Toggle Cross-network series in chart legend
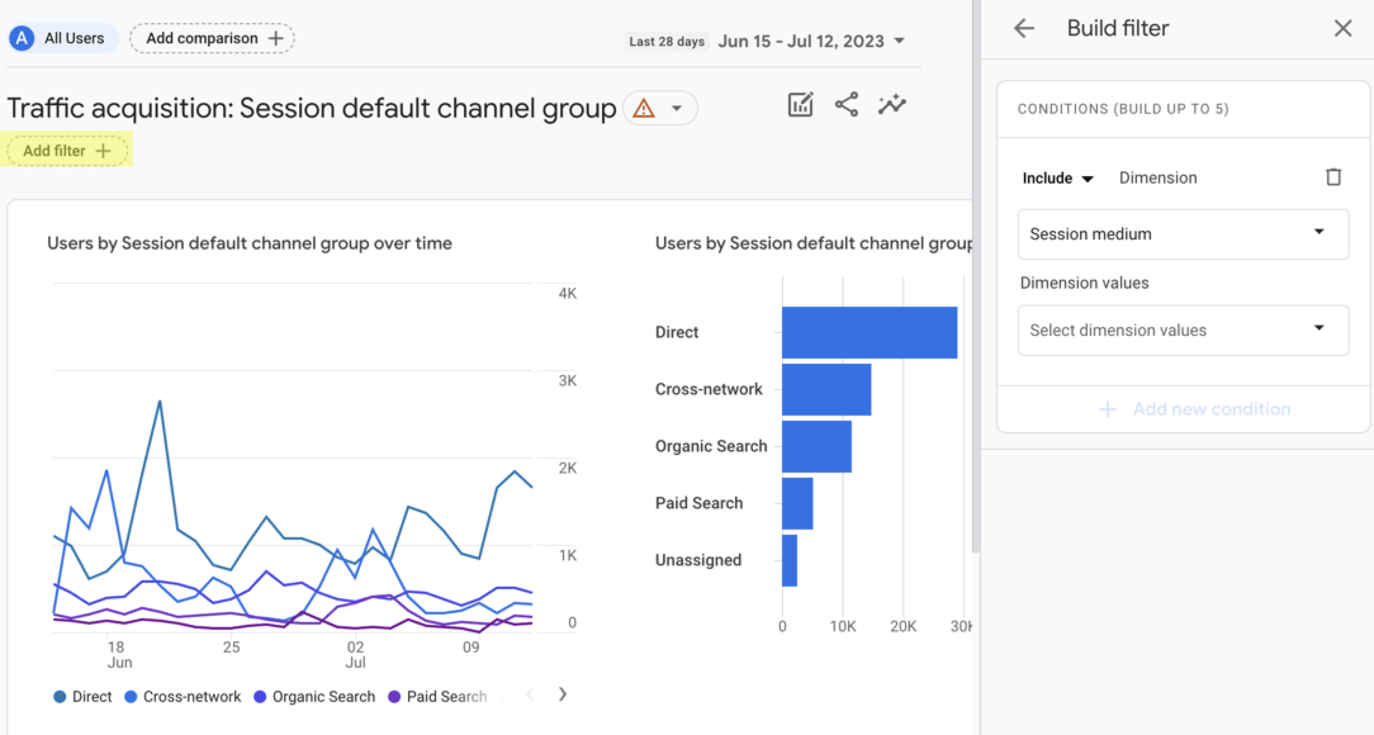1374x735 pixels. click(x=183, y=696)
